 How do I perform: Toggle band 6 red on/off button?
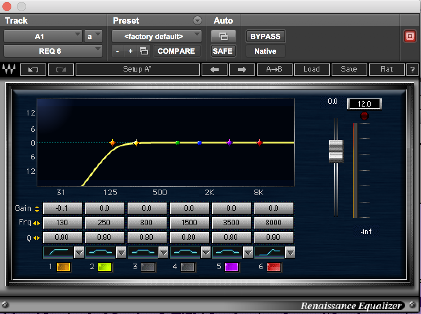click(274, 267)
